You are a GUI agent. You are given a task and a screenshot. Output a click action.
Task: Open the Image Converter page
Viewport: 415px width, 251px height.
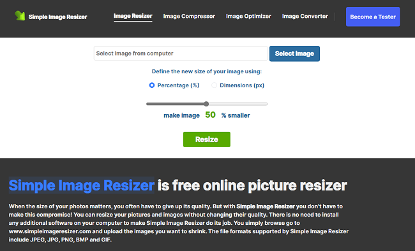click(x=305, y=17)
